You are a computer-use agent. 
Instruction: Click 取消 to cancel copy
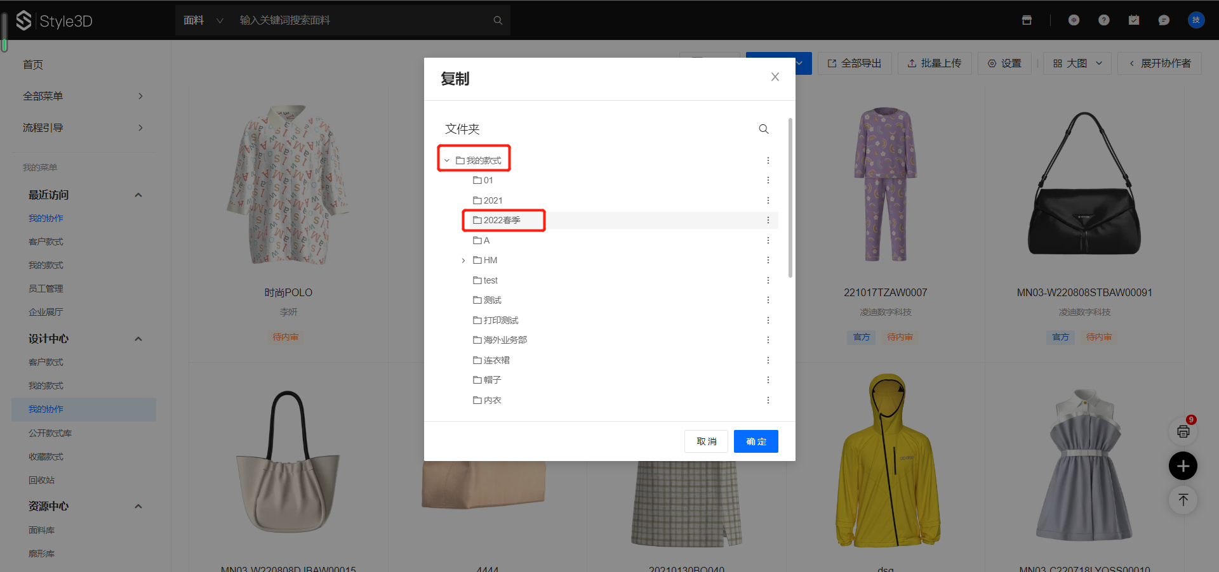pos(706,441)
